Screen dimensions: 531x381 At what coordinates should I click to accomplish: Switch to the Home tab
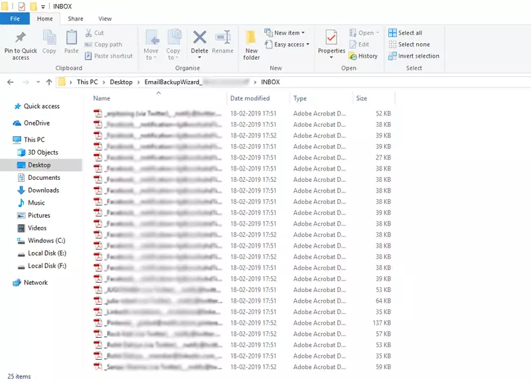[x=44, y=19]
